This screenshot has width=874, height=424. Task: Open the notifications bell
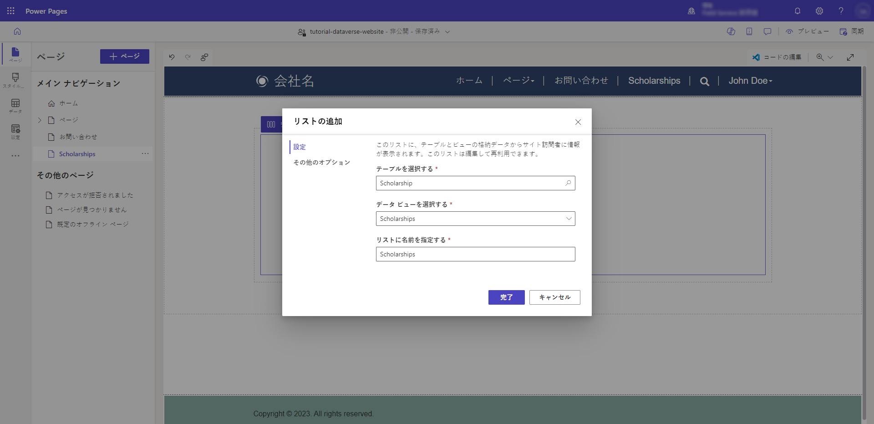point(797,11)
